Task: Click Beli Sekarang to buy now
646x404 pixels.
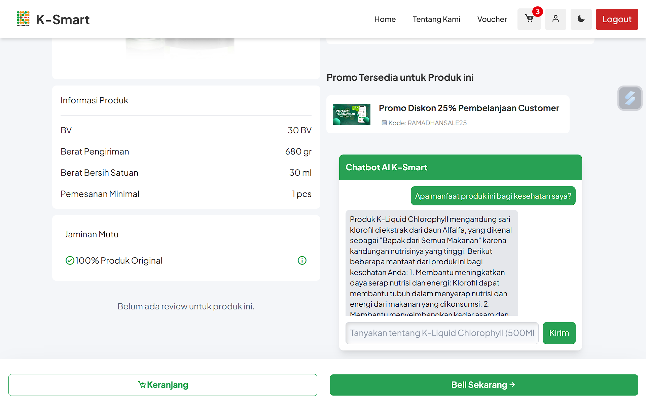Action: 484,385
